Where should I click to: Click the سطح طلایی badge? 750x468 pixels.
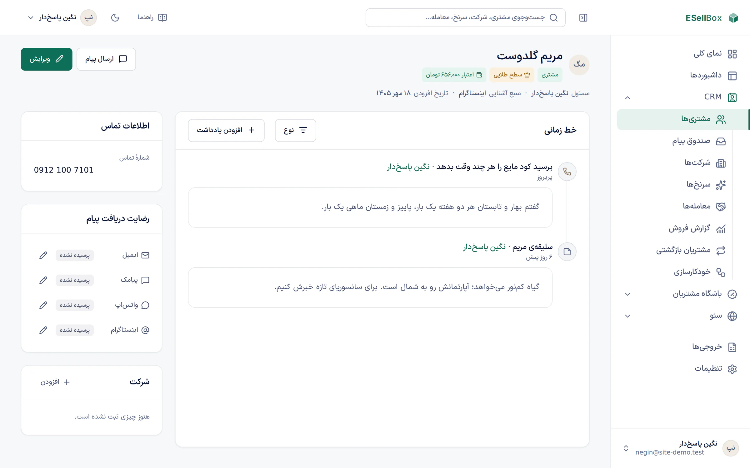tap(512, 75)
